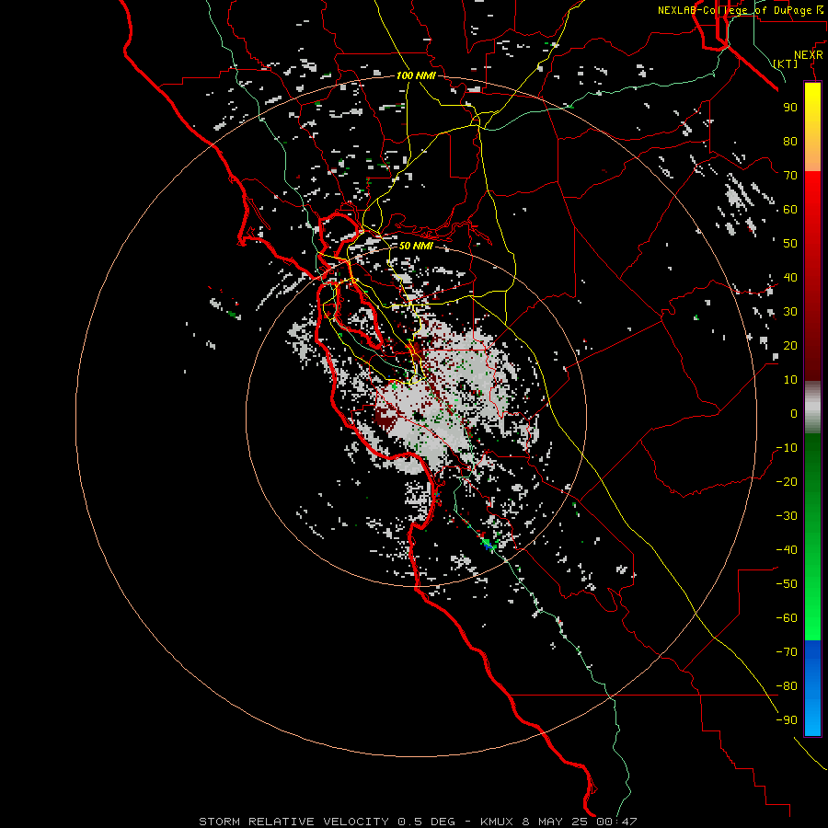Click the NEXR label beside the color scale

809,55
